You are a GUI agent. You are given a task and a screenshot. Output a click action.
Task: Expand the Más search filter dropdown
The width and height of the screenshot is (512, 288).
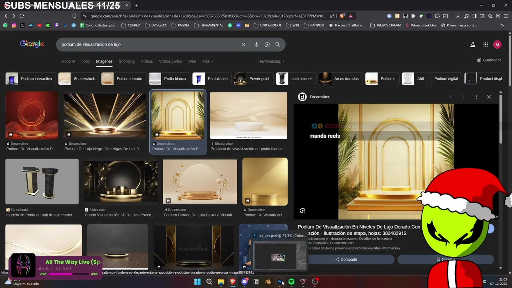(208, 62)
